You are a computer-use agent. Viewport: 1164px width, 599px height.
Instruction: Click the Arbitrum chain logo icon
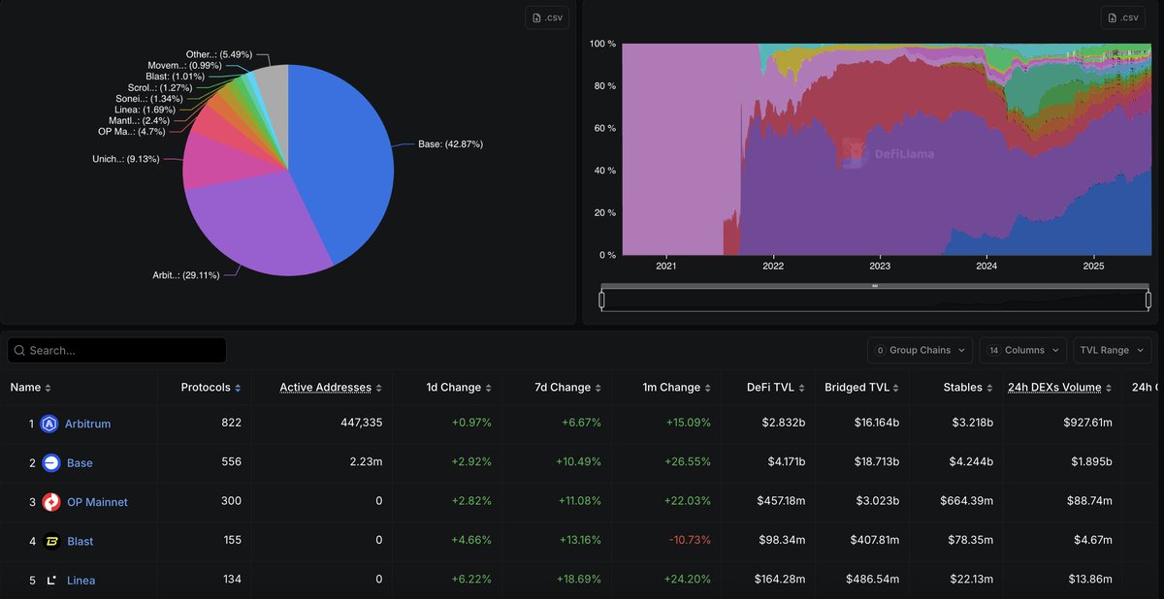click(49, 424)
